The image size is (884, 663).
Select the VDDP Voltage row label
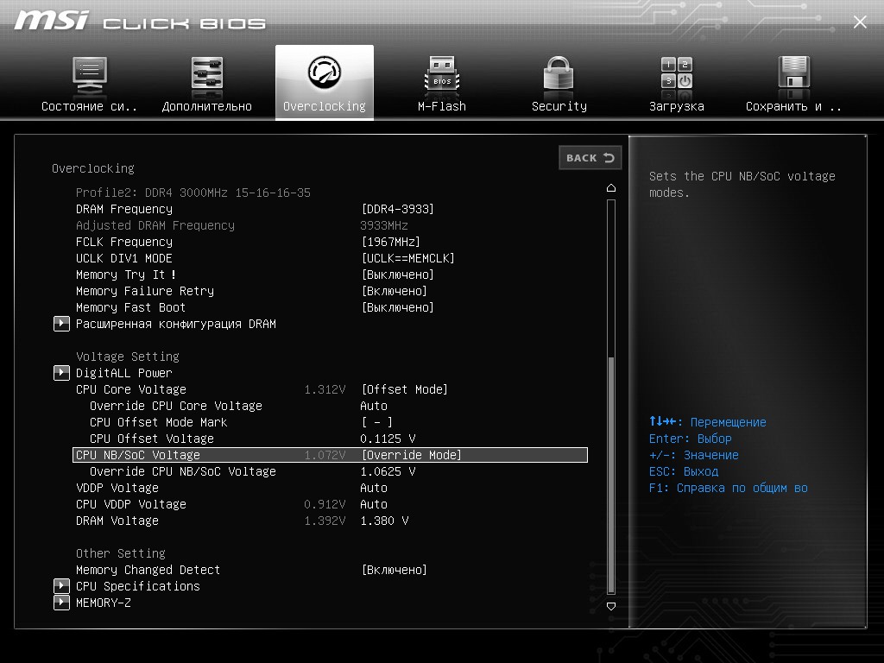tap(117, 488)
